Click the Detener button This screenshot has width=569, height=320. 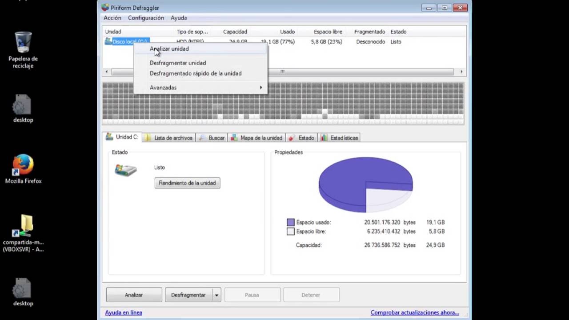coord(311,295)
